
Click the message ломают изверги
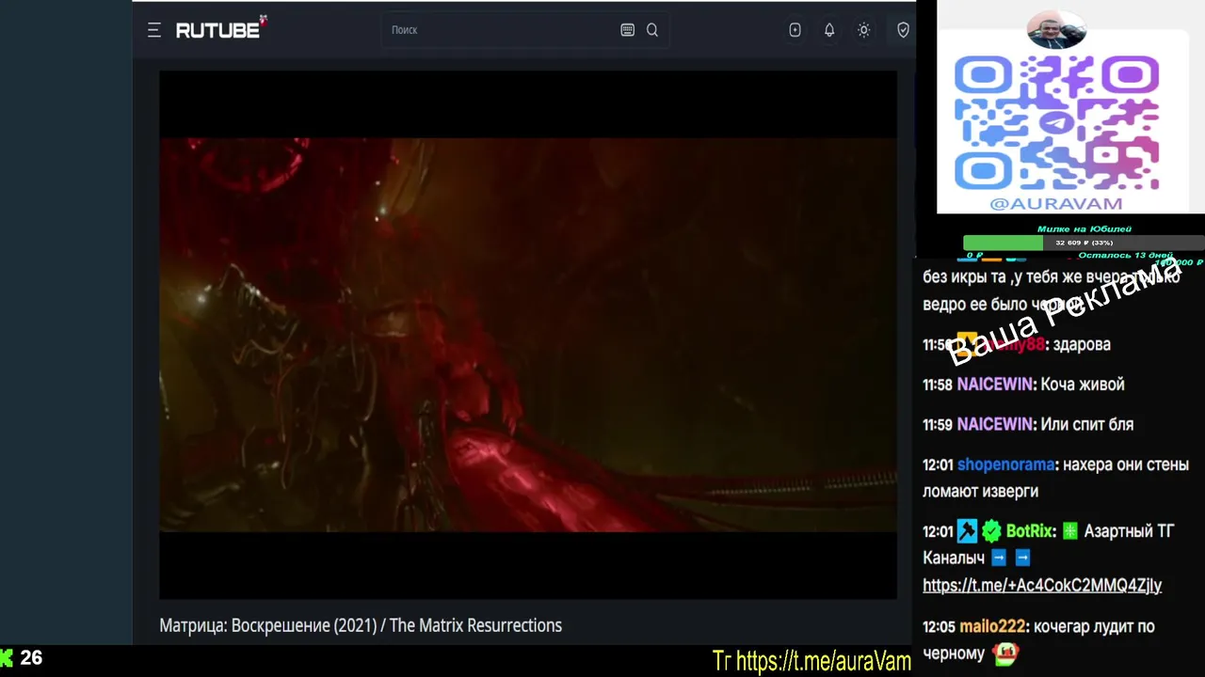point(980,492)
